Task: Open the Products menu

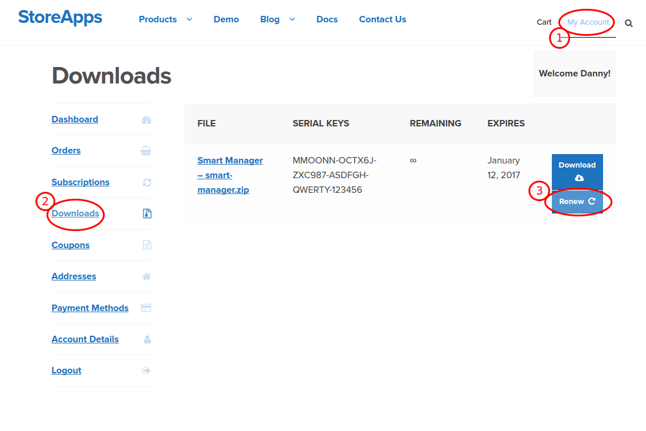Action: tap(158, 19)
